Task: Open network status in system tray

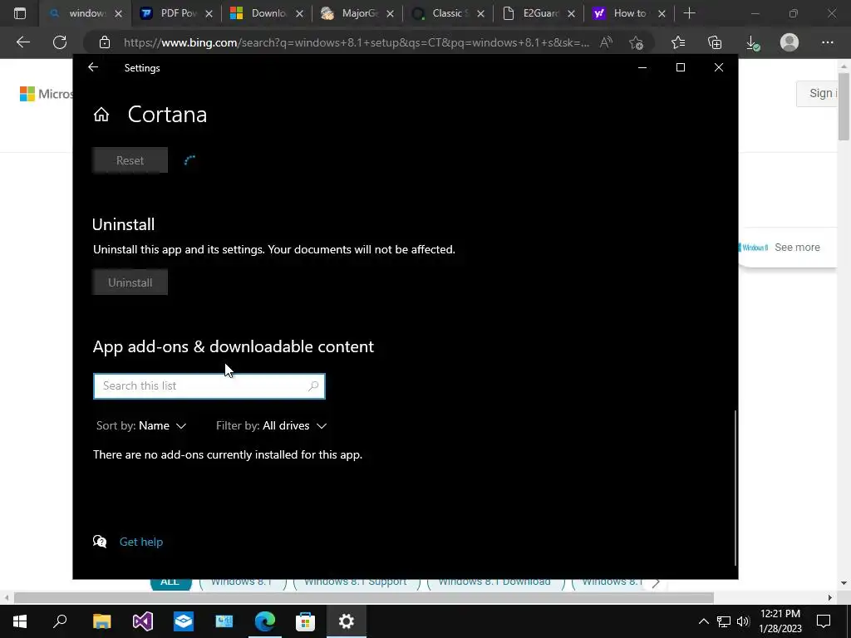Action: (724, 621)
